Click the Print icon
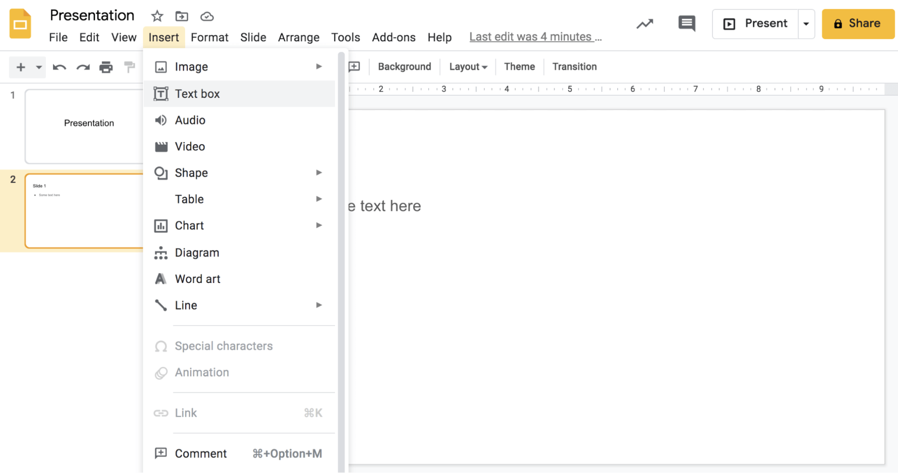The height and width of the screenshot is (473, 898). pos(106,67)
